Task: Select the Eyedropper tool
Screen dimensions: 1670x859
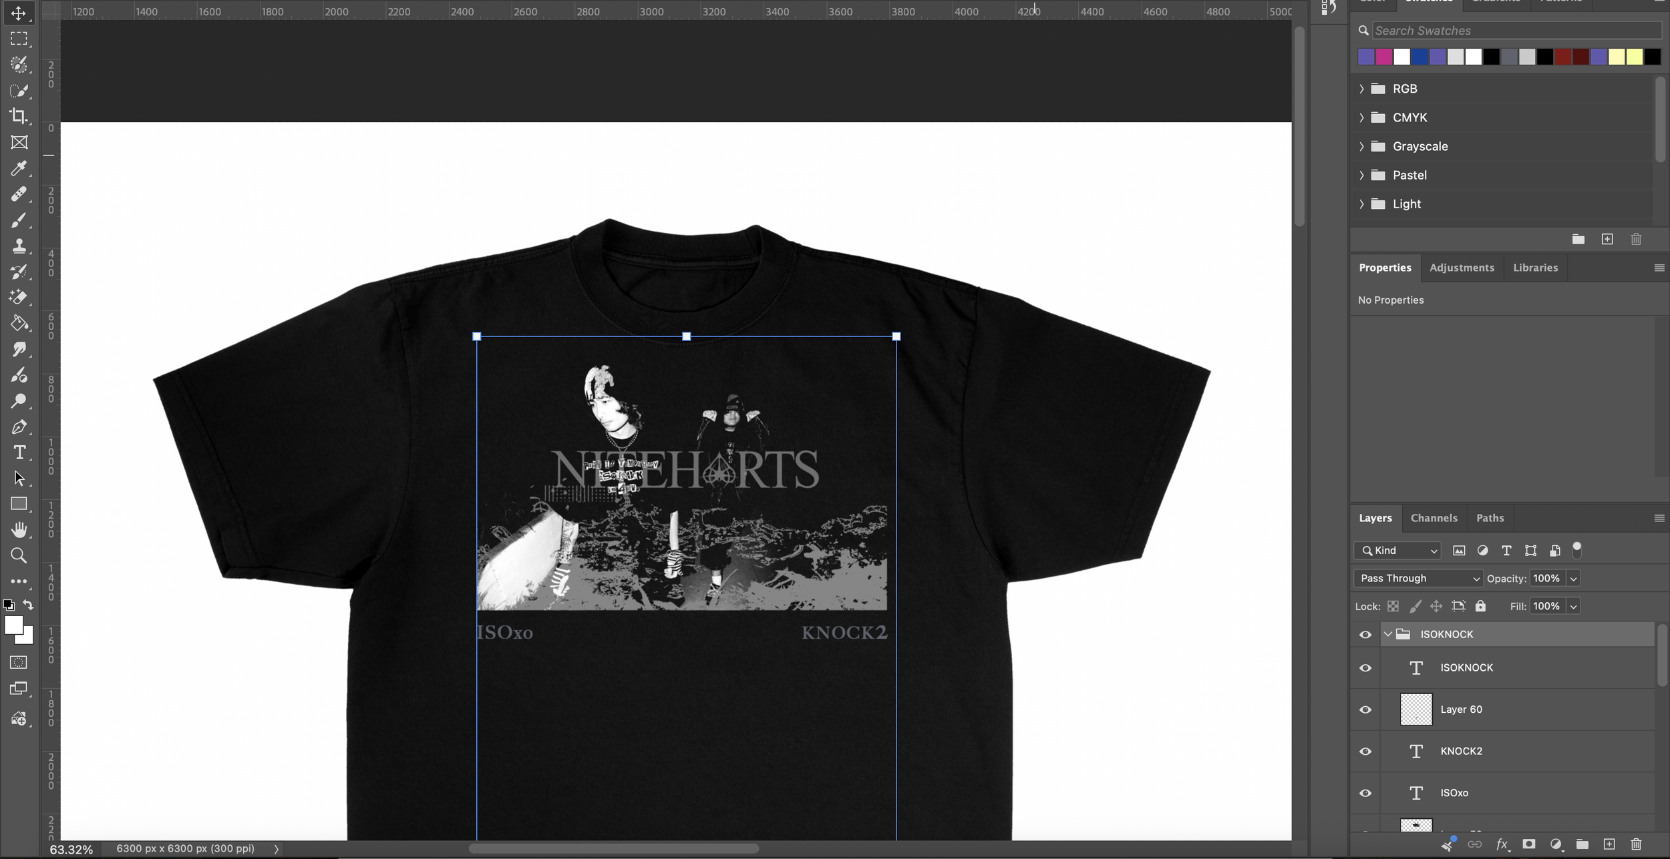Action: (x=19, y=168)
